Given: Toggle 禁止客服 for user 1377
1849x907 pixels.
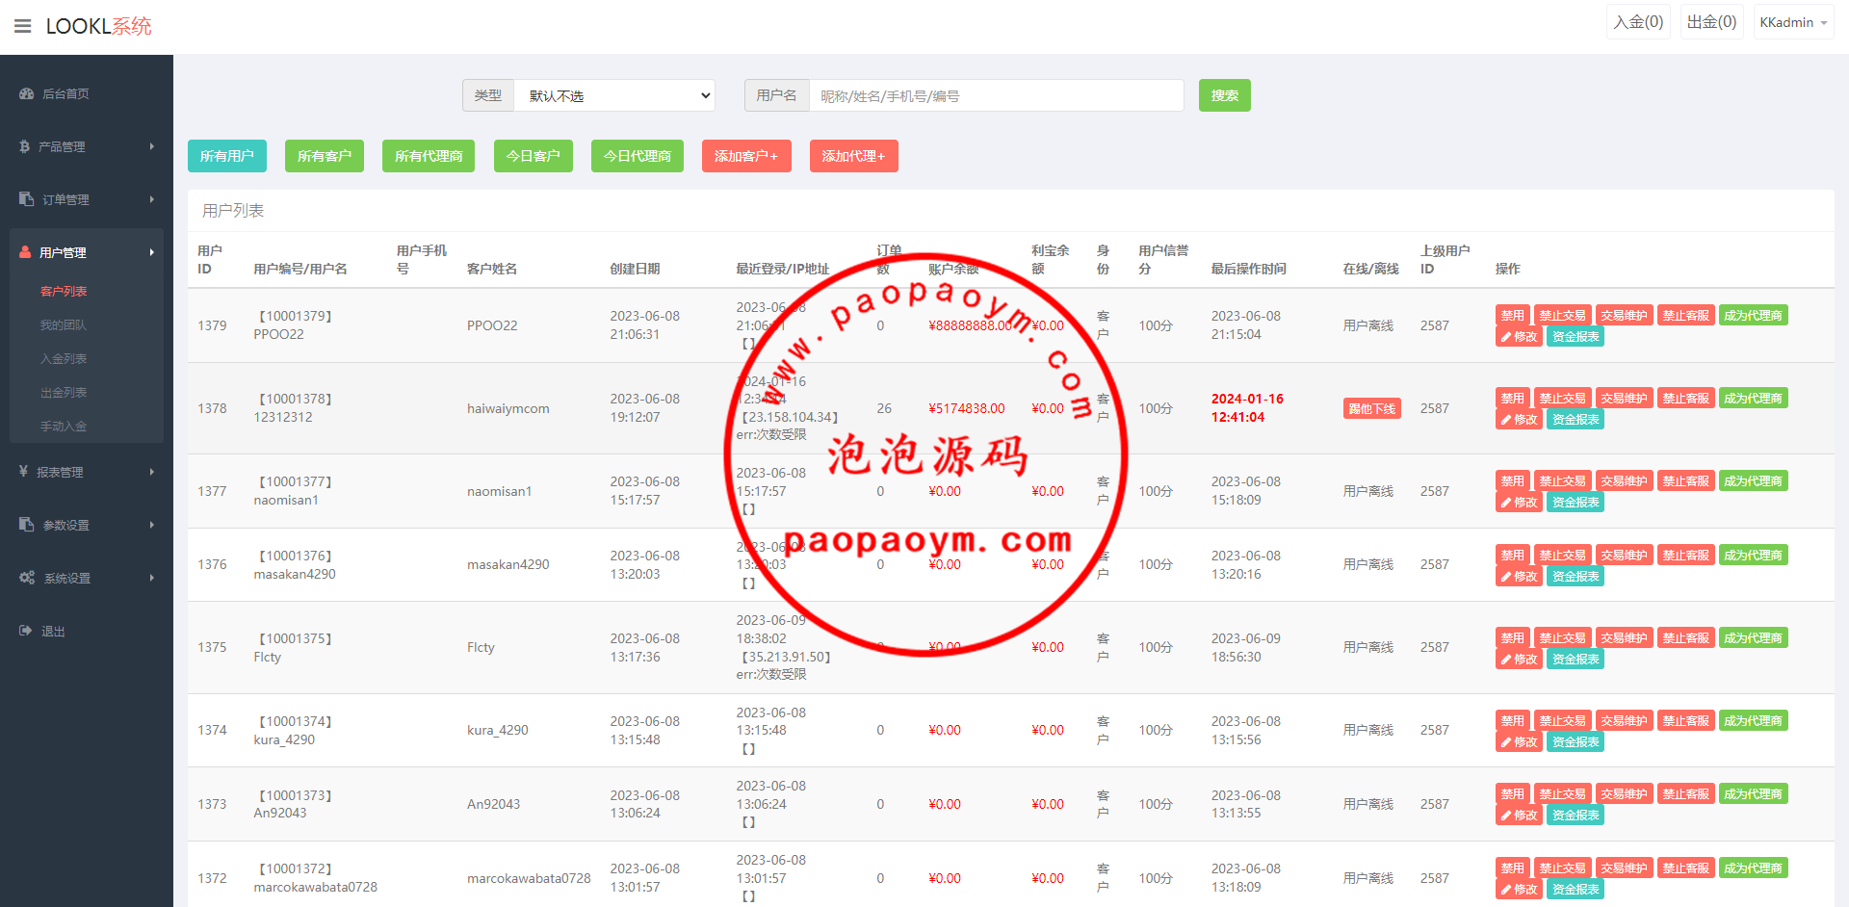Looking at the screenshot, I should click(1685, 481).
